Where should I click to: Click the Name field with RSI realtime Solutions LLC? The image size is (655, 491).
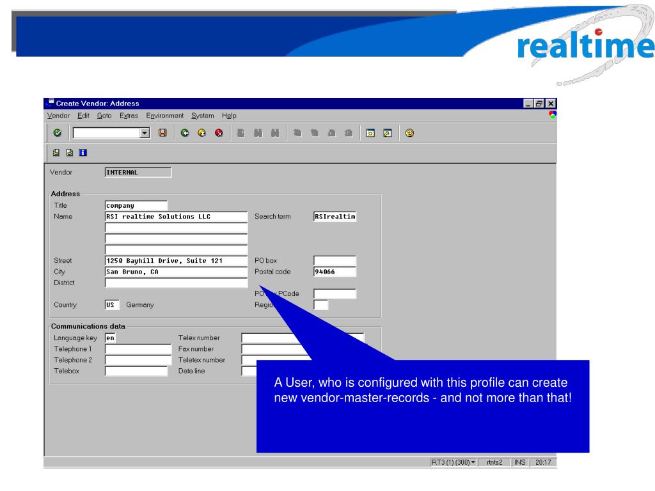pos(177,216)
